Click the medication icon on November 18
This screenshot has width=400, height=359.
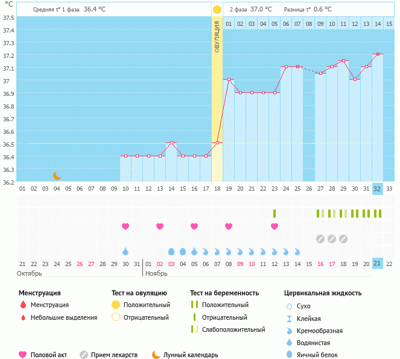tap(343, 238)
